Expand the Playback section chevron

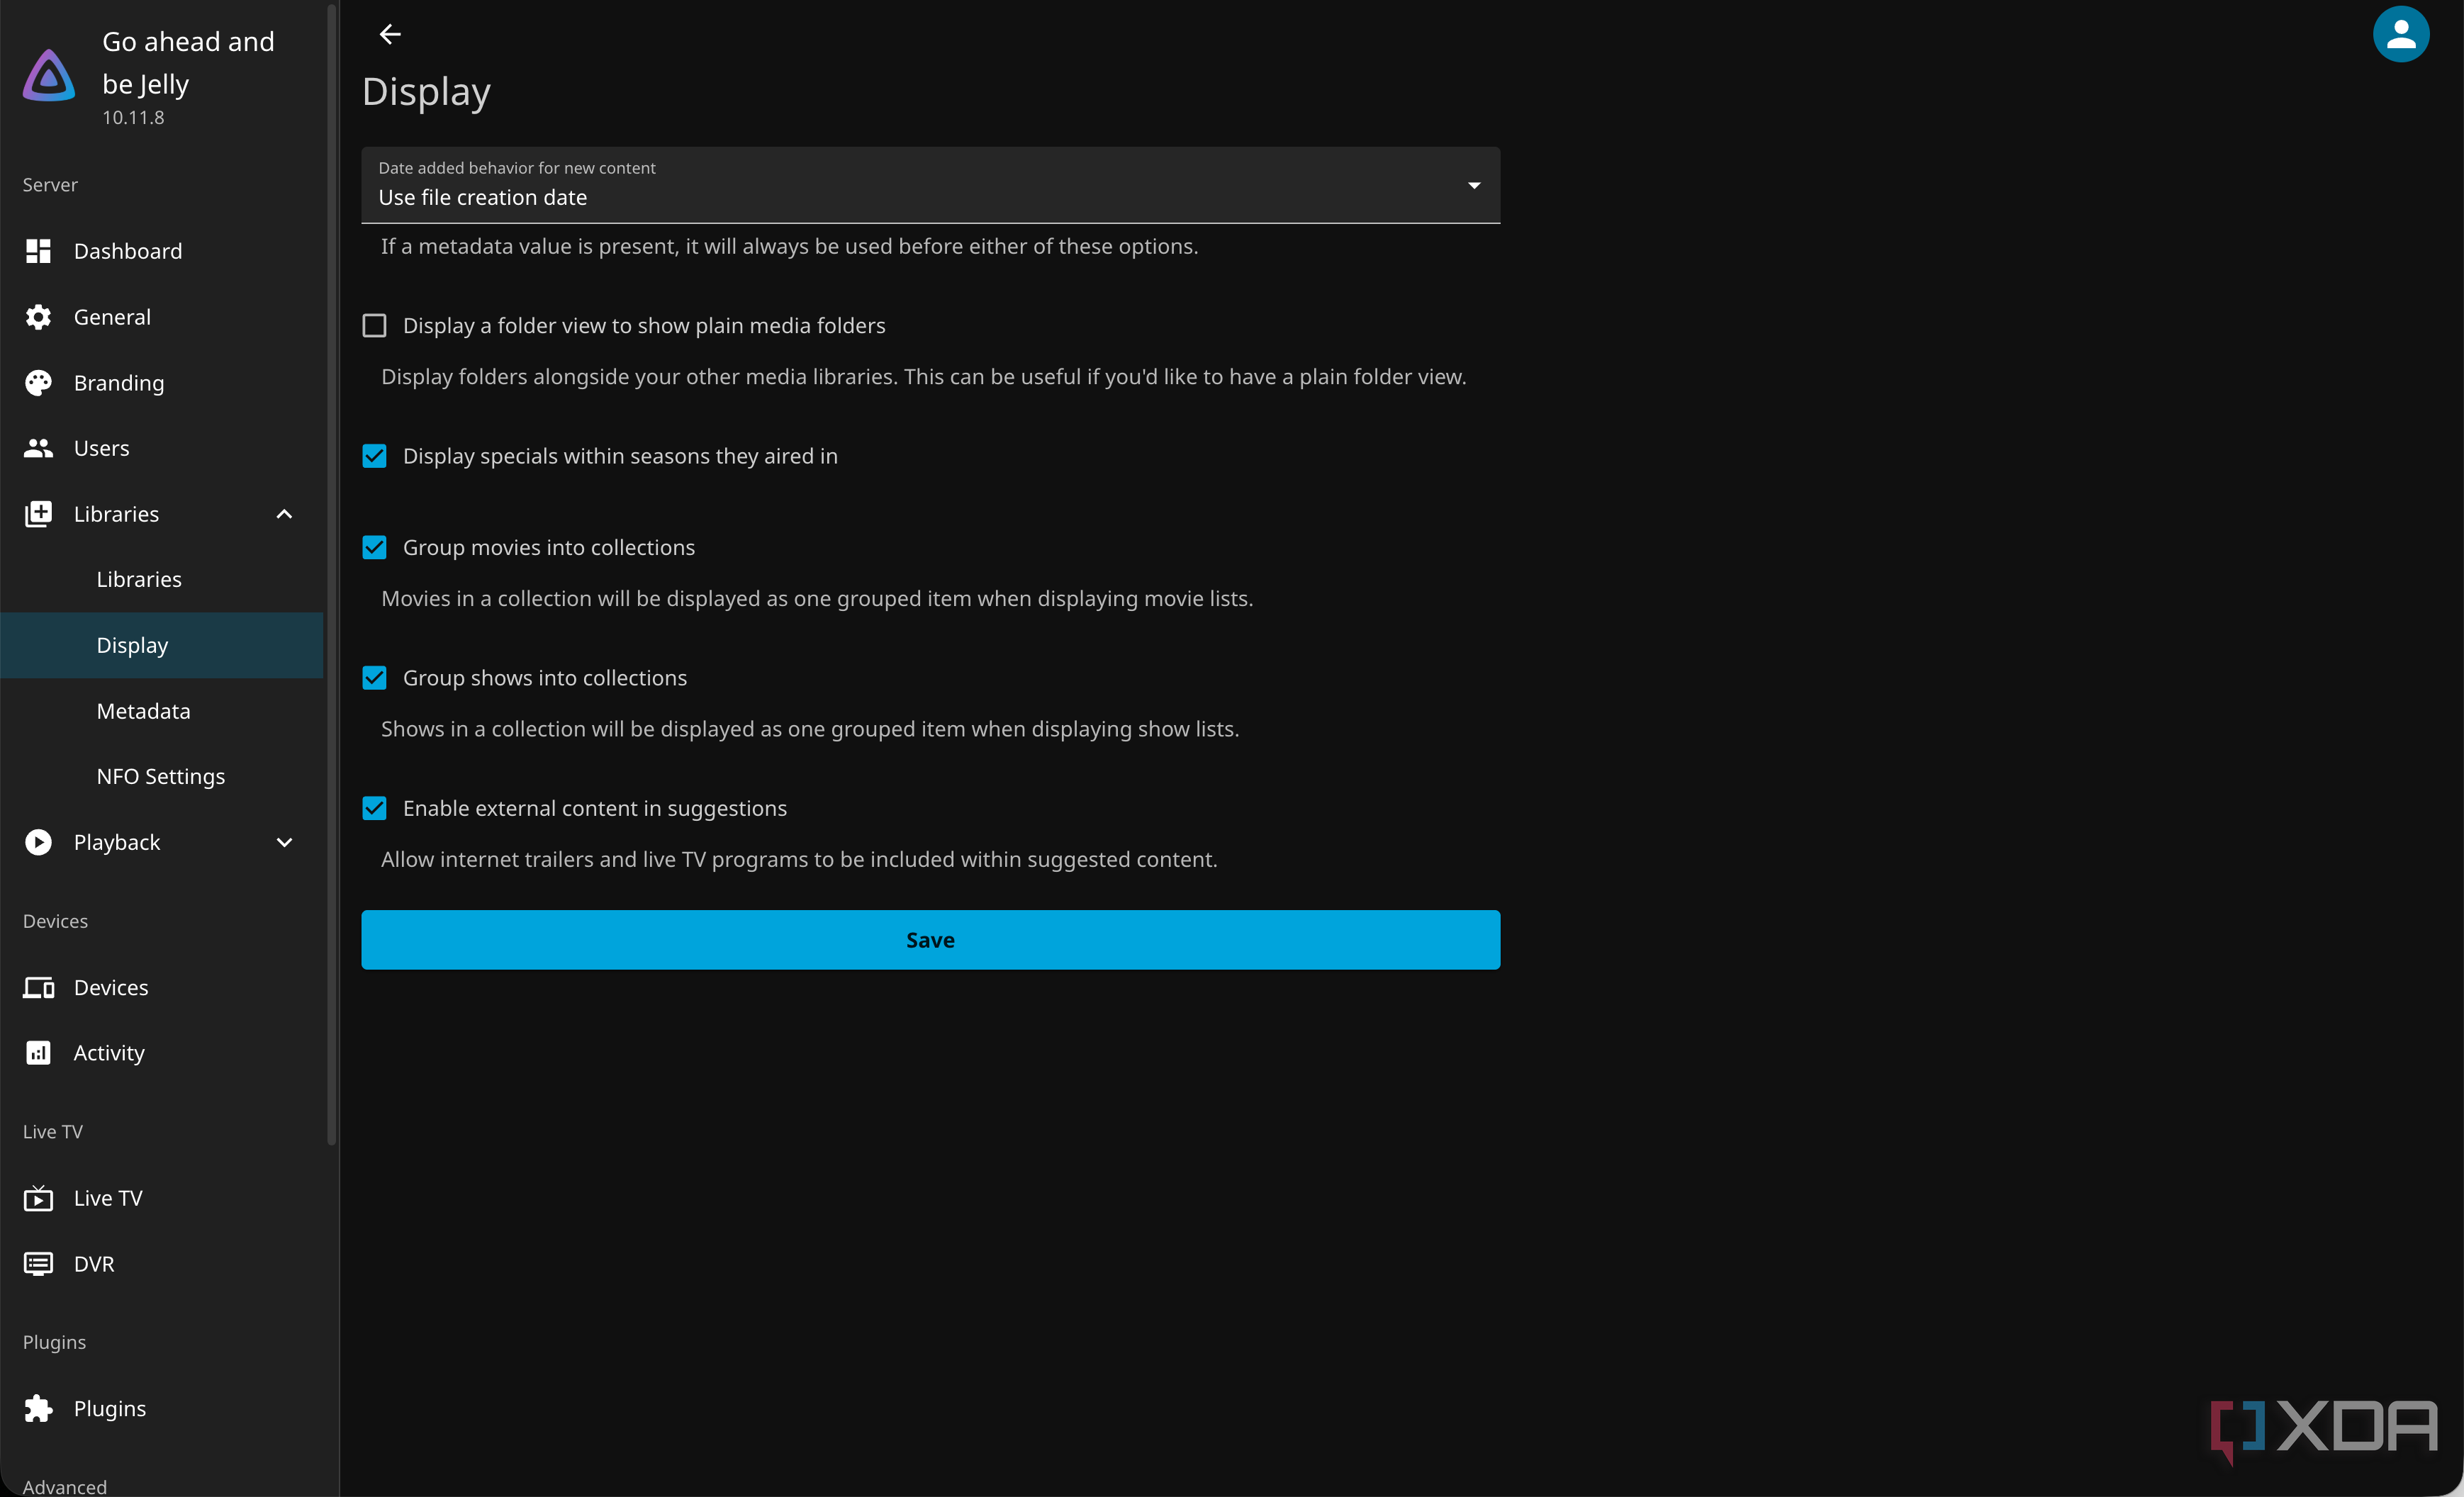[284, 842]
